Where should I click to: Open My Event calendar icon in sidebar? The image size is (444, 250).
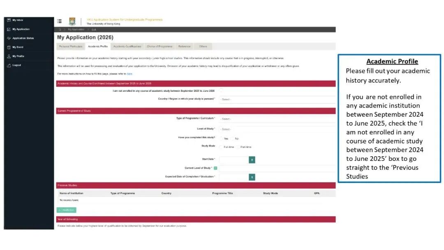[x=9, y=47]
